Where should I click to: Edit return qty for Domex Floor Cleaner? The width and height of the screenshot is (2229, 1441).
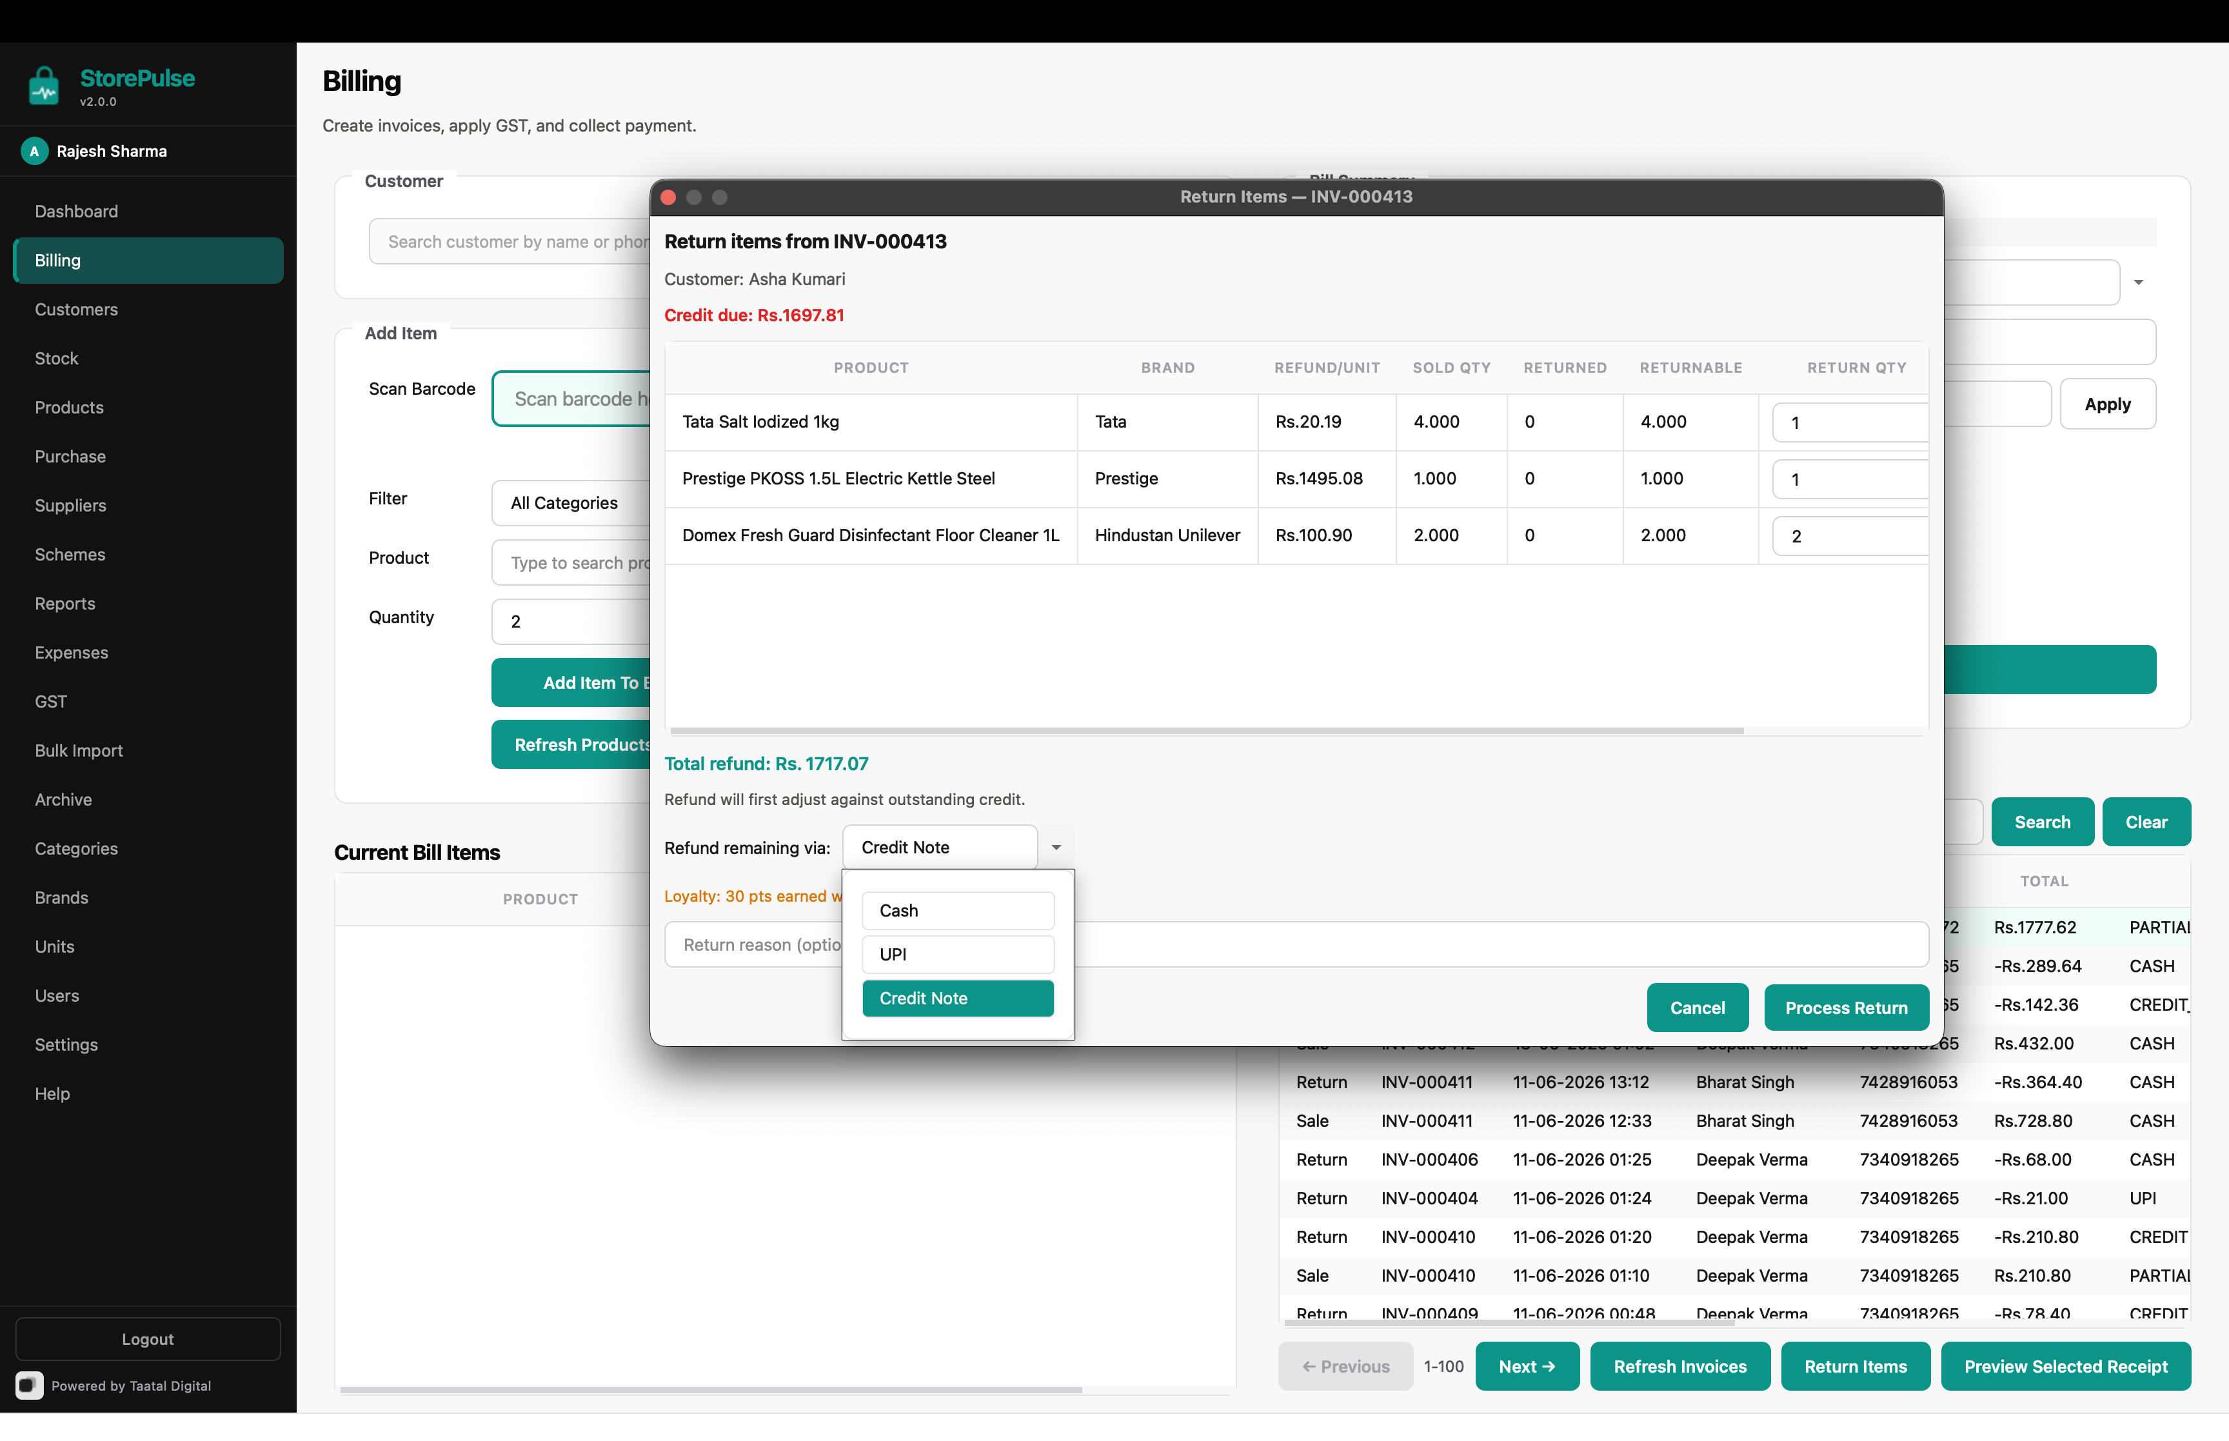coord(1850,536)
